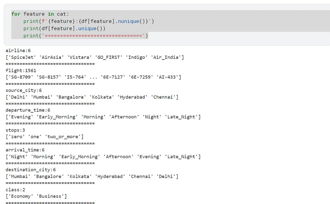The image size is (330, 204).
Task: Click the 'arrival_time:6' output line
Action: pyautogui.click(x=25, y=150)
